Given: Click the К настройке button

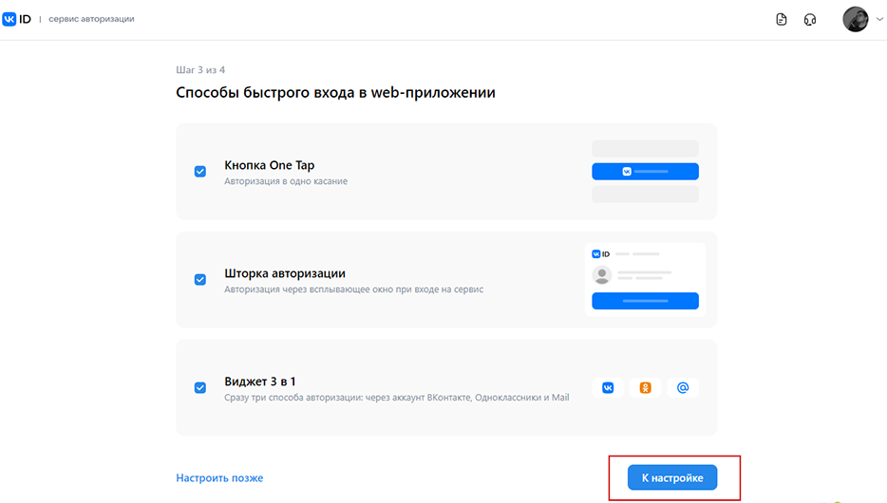Looking at the screenshot, I should click(672, 477).
